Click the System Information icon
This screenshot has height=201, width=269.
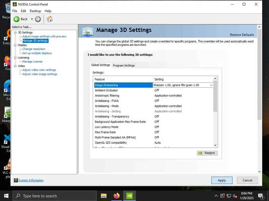(16, 180)
